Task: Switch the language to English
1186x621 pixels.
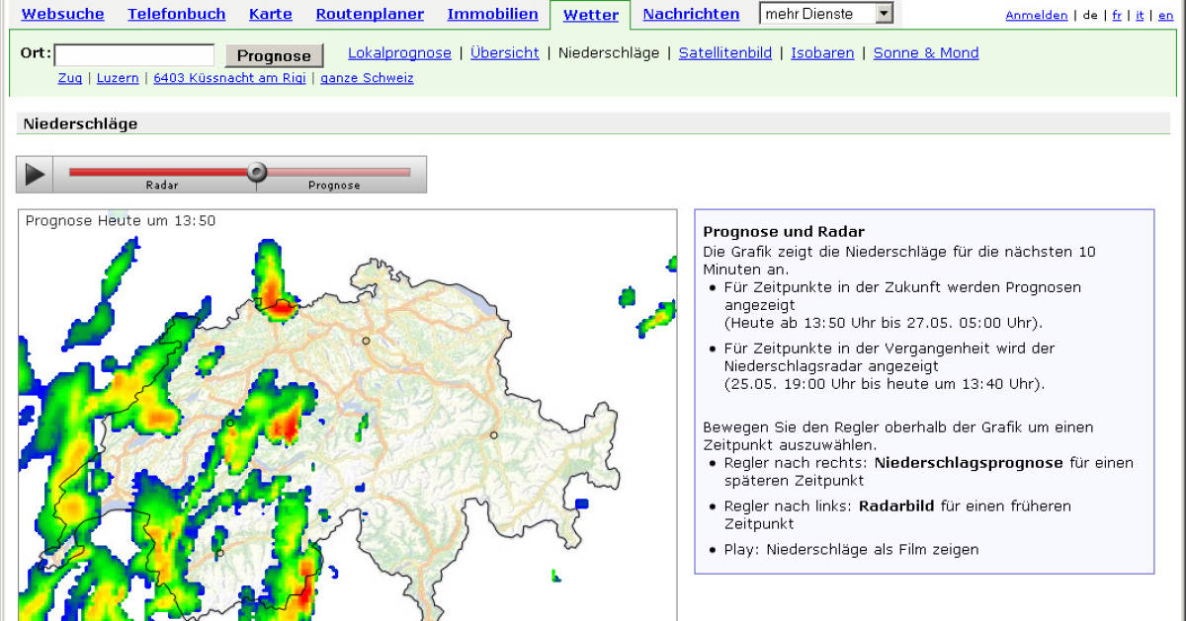Action: pyautogui.click(x=1166, y=15)
